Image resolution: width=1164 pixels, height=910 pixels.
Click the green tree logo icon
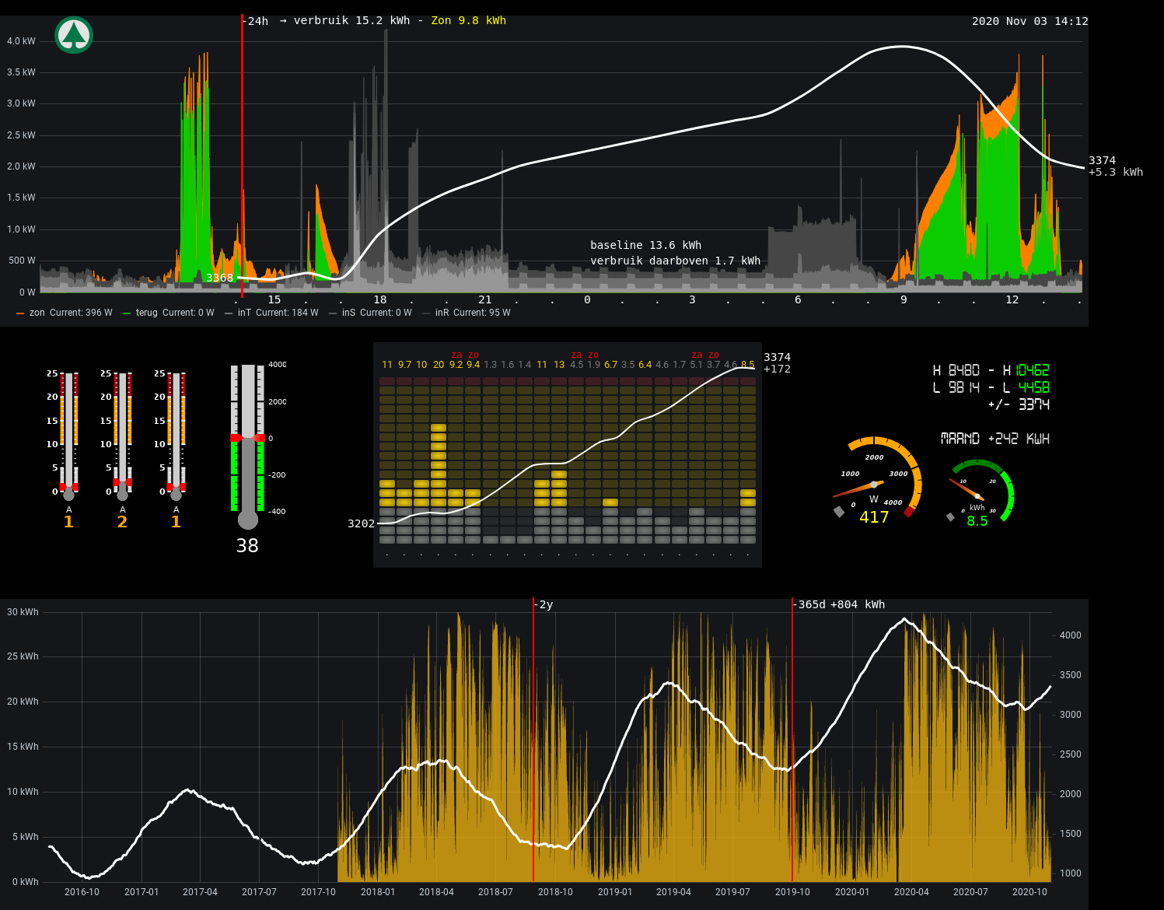[74, 34]
